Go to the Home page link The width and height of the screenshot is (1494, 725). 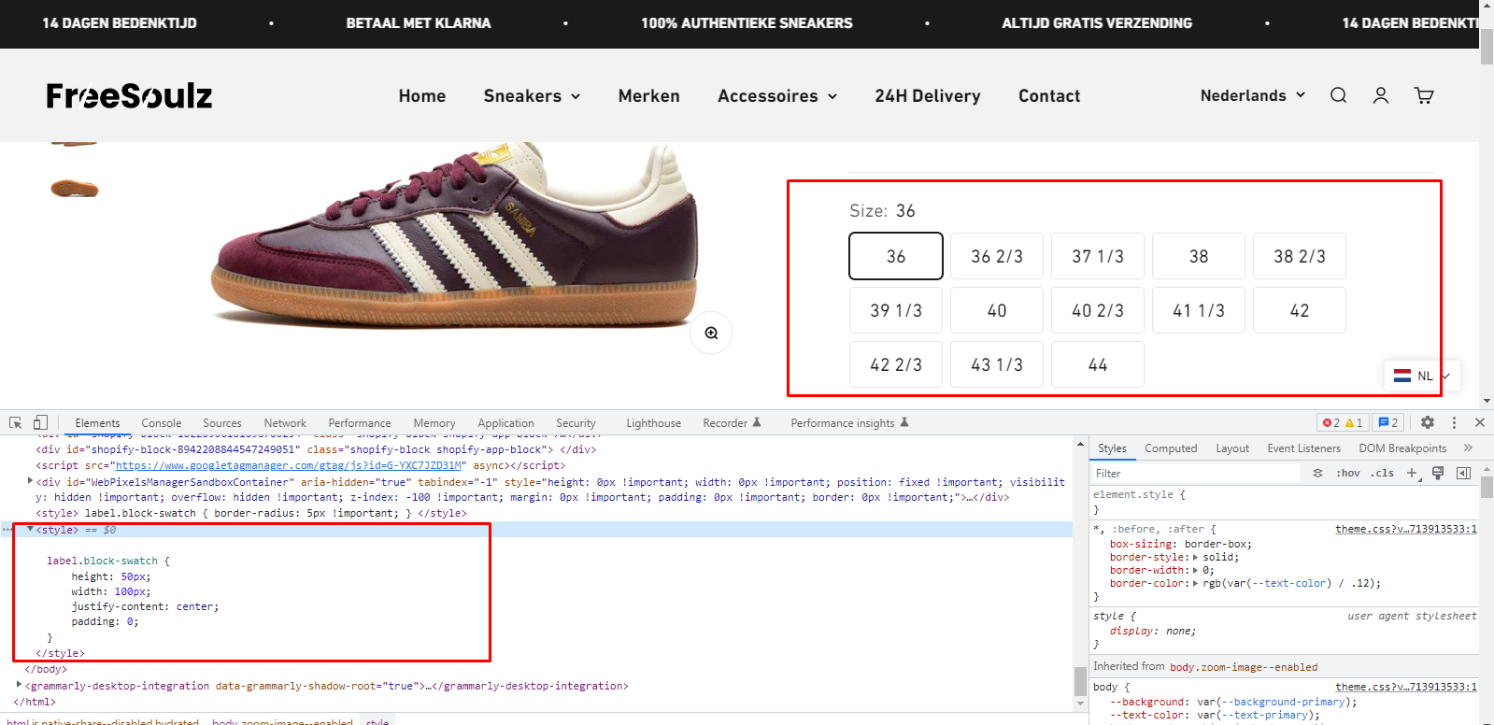click(x=422, y=95)
